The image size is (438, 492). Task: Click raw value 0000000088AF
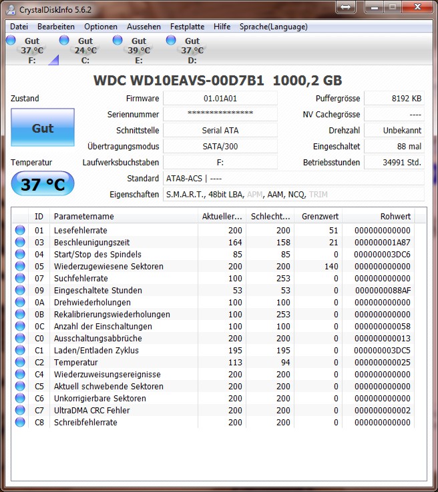click(383, 290)
